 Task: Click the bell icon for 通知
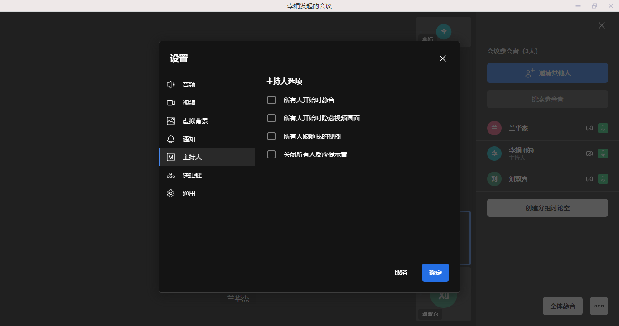(x=171, y=139)
